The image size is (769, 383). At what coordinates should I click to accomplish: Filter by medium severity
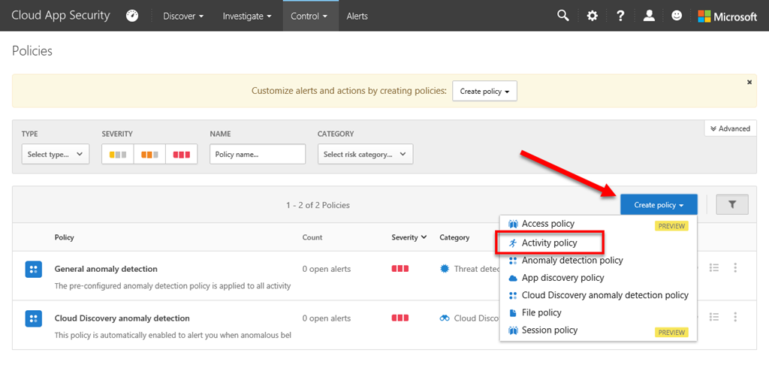(149, 155)
